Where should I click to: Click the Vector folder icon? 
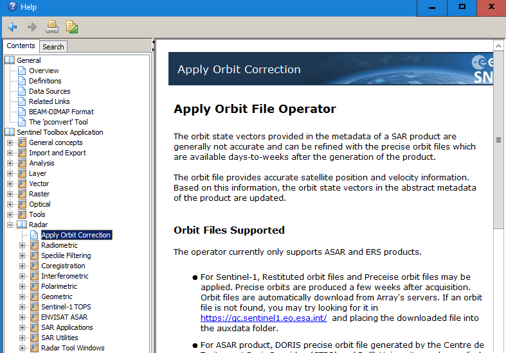point(23,184)
